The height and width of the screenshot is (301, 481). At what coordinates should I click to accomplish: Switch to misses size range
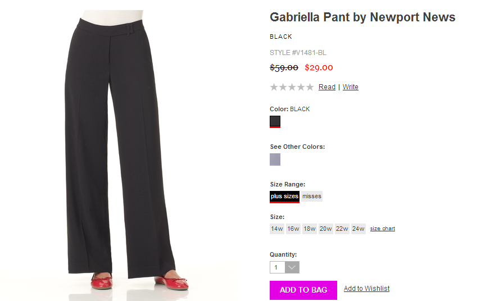point(312,196)
